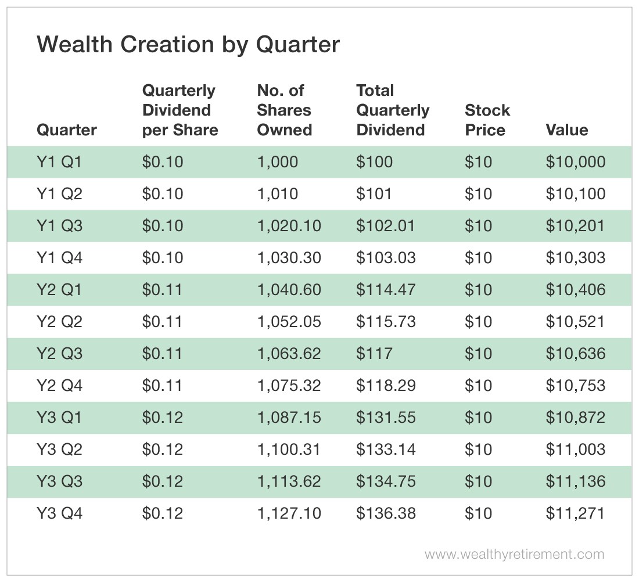Select the Y3 Q4 row label
This screenshot has width=639, height=582.
pos(59,513)
